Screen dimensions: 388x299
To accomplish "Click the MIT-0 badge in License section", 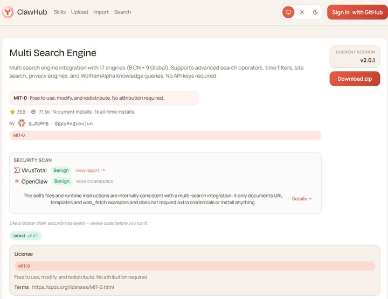I will pos(195,266).
